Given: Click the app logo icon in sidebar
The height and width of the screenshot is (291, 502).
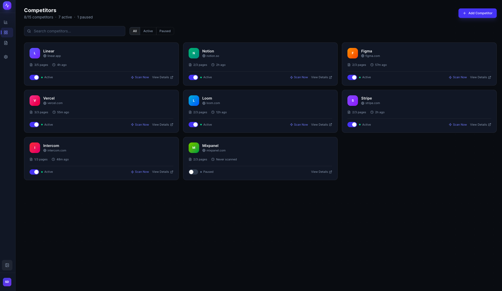Looking at the screenshot, I should coord(7,6).
